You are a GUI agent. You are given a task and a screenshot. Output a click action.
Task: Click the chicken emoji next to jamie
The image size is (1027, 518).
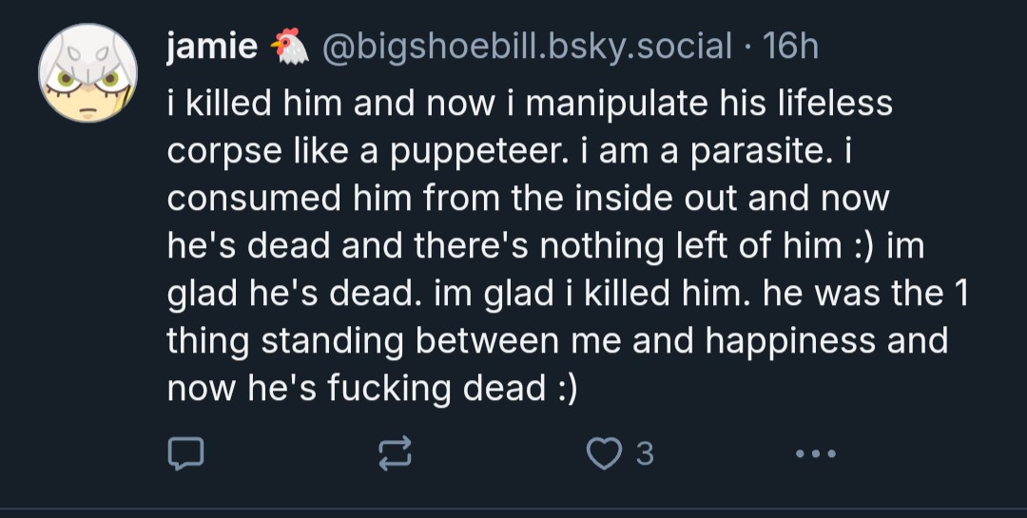pos(289,47)
